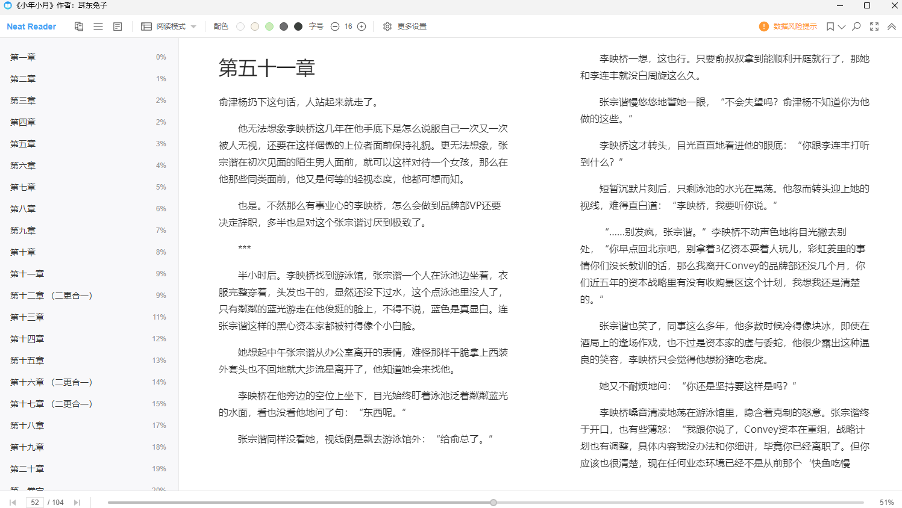The image size is (902, 508).
Task: Click the 51% progress indicator
Action: [x=886, y=503]
